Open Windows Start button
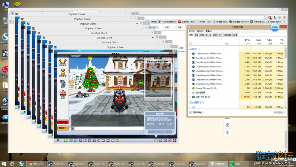Screen dimensions: 296x167 [3, 164]
